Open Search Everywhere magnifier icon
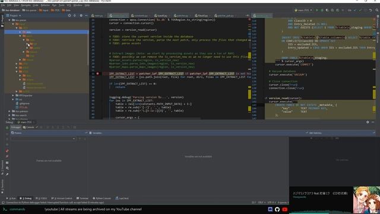Viewport: 380px width, 214px height. coord(377,10)
